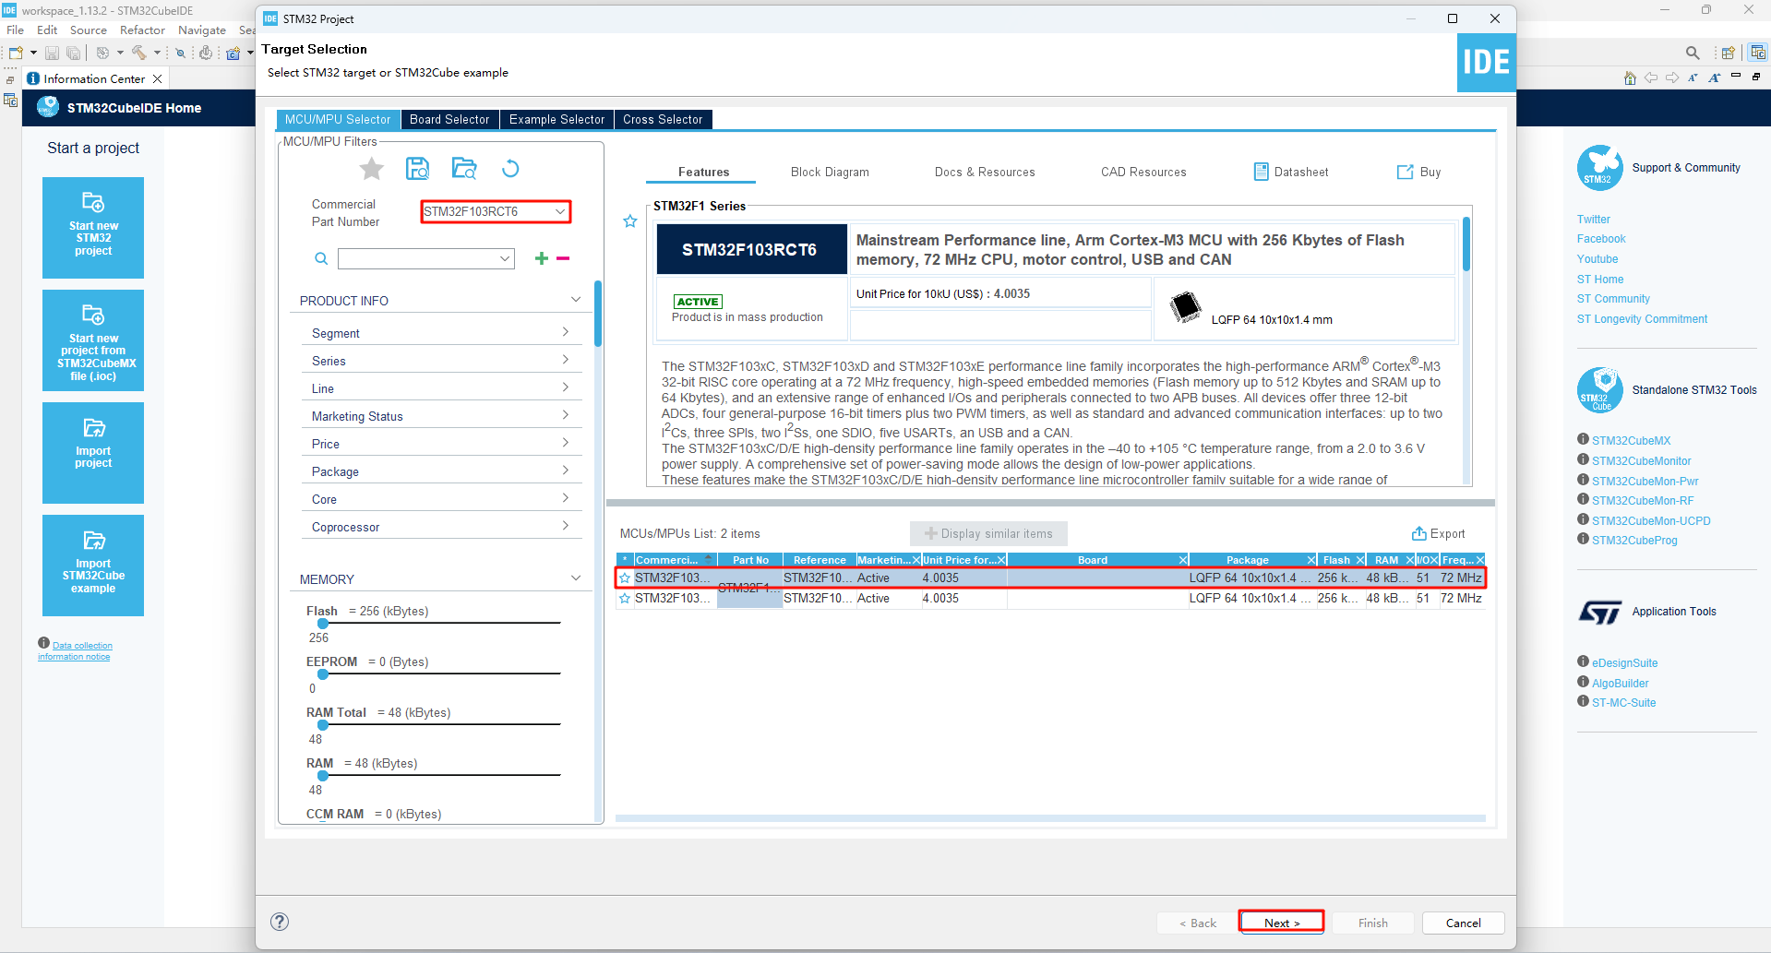Adjust the EEPROM slider handle

pos(323,674)
